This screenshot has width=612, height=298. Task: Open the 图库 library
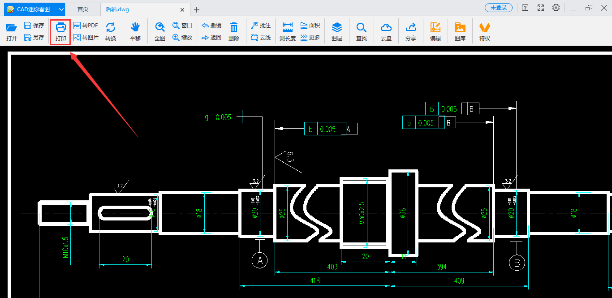460,32
